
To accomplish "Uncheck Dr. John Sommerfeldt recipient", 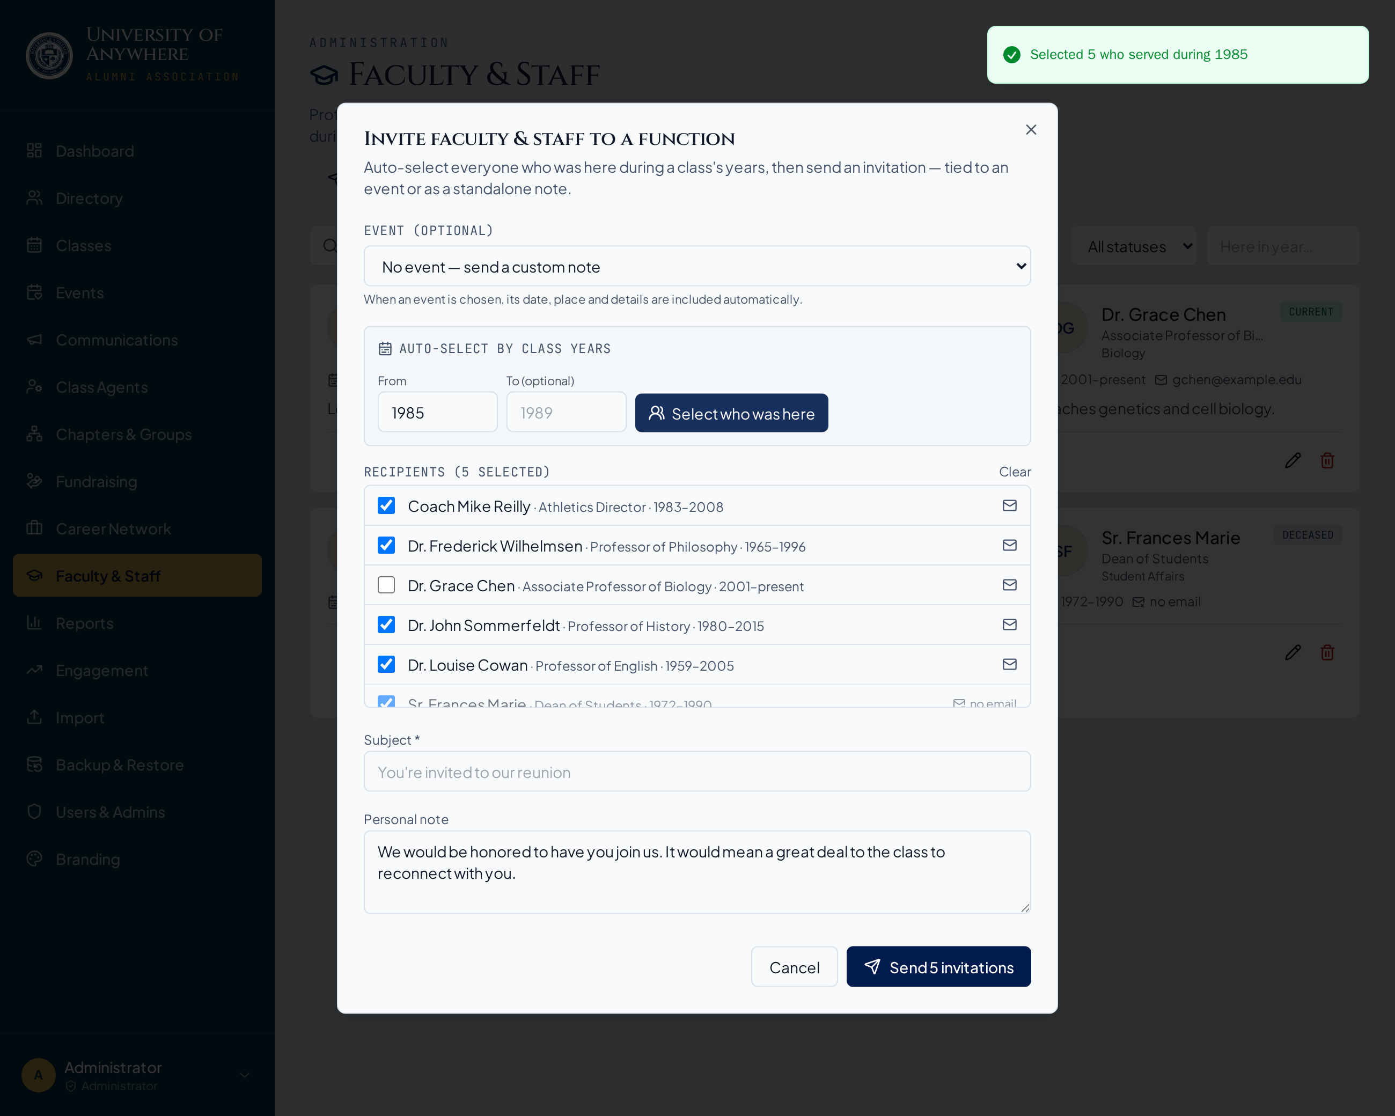I will click(x=386, y=625).
